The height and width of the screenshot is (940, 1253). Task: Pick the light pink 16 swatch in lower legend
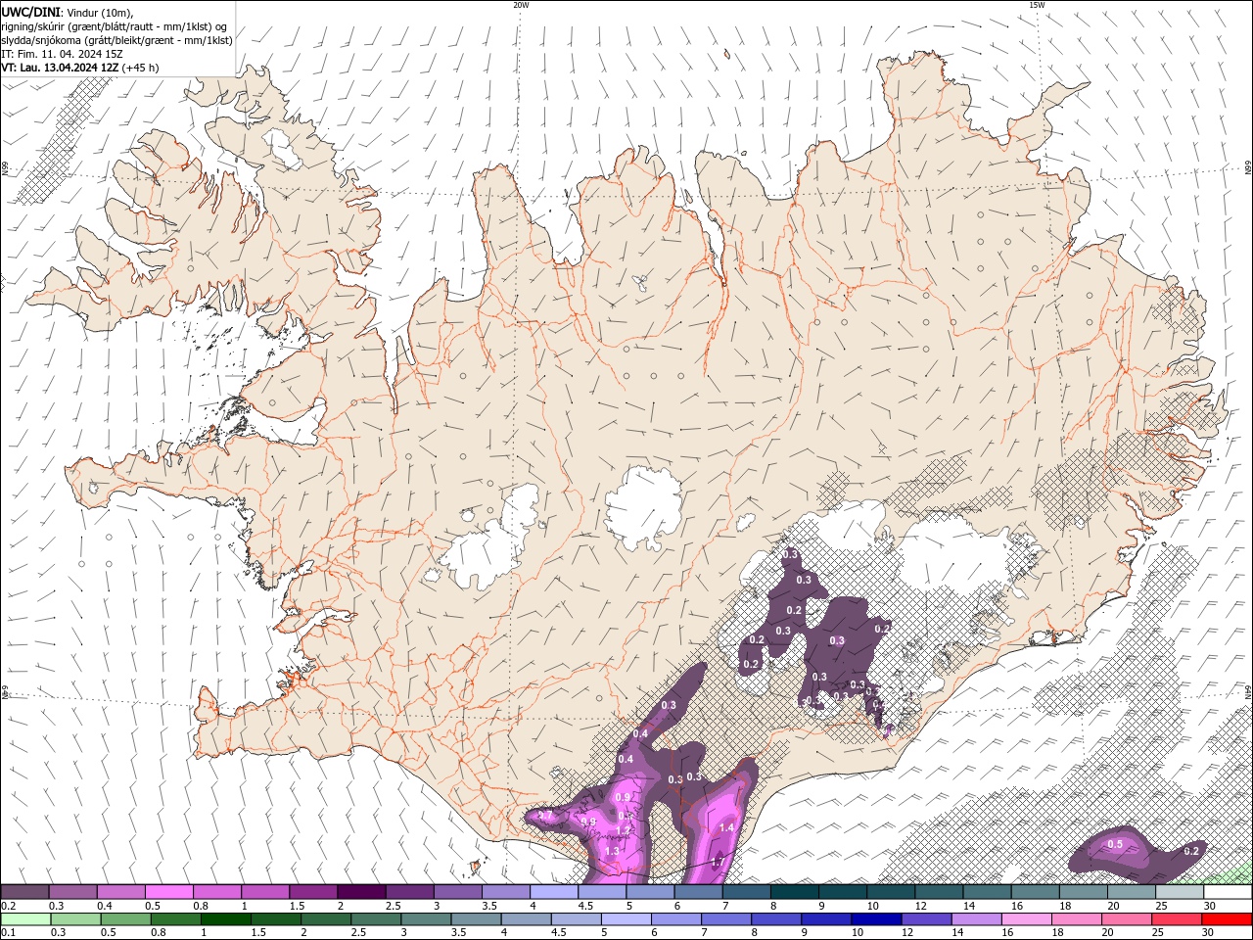pos(1028,919)
